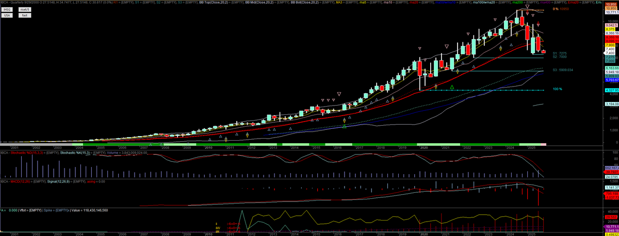Click the 1,500 axis value in MACD pane
This screenshot has height=236, width=619.
613,181
